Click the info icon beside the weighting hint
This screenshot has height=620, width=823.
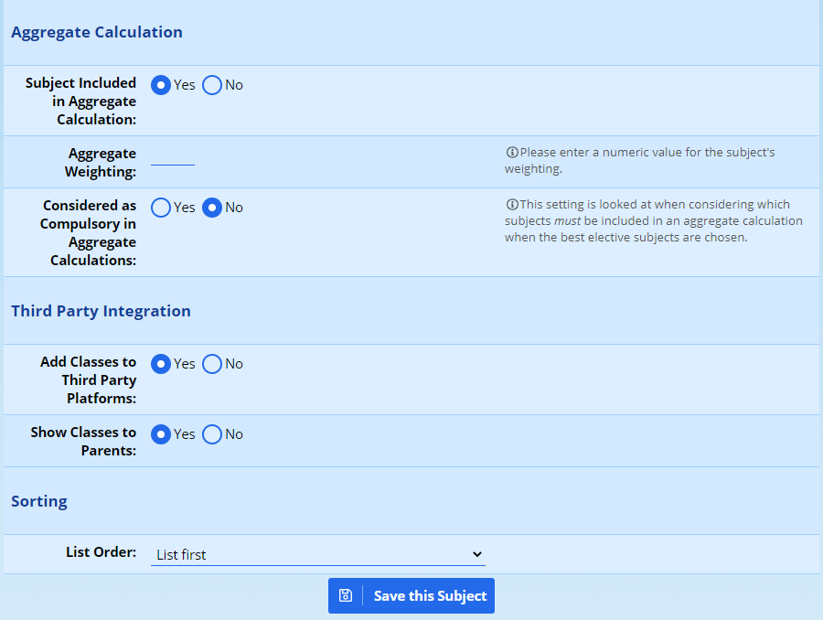(x=511, y=153)
